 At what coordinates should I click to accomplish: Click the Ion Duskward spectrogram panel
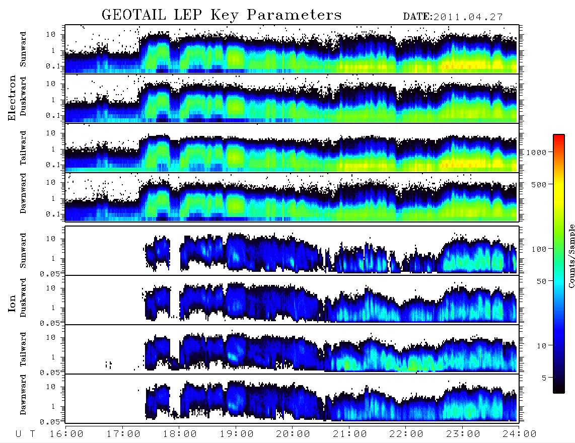(x=292, y=300)
